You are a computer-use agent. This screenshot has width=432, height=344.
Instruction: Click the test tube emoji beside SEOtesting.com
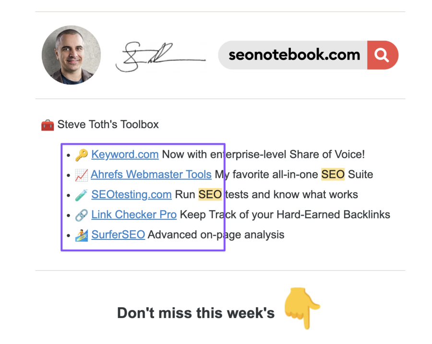82,195
